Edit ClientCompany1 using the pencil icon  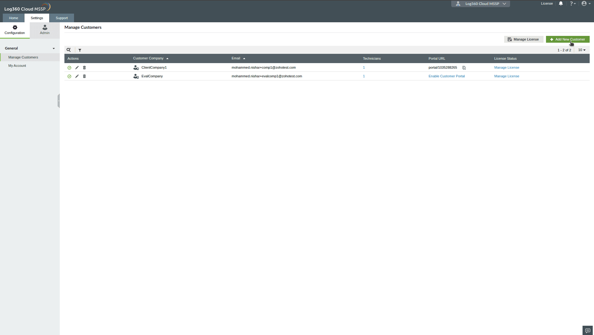click(x=77, y=67)
